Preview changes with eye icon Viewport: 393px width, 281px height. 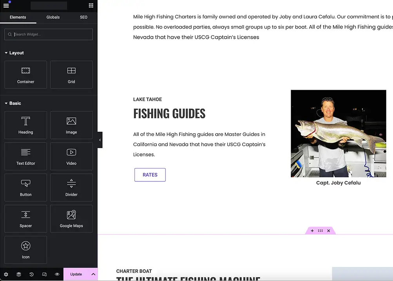pos(57,274)
